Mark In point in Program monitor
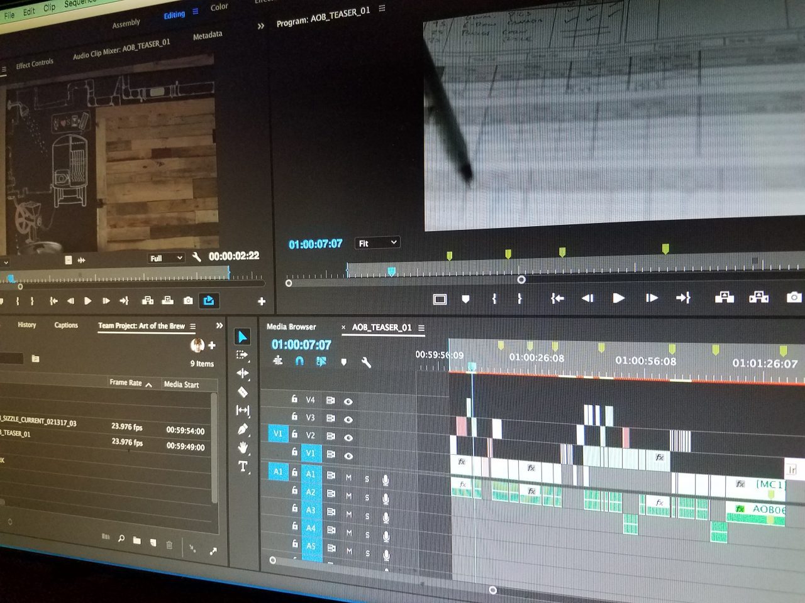Image resolution: width=805 pixels, height=603 pixels. [x=494, y=299]
